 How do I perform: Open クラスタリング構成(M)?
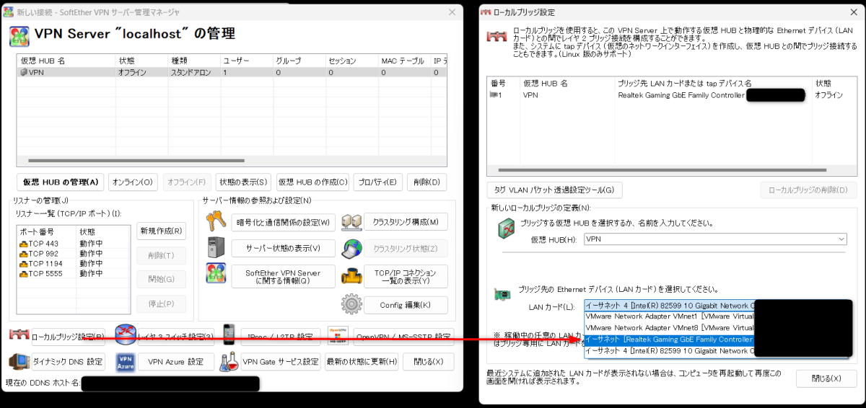click(406, 221)
